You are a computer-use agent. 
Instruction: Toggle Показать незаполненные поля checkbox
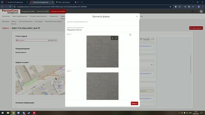click(x=68, y=24)
